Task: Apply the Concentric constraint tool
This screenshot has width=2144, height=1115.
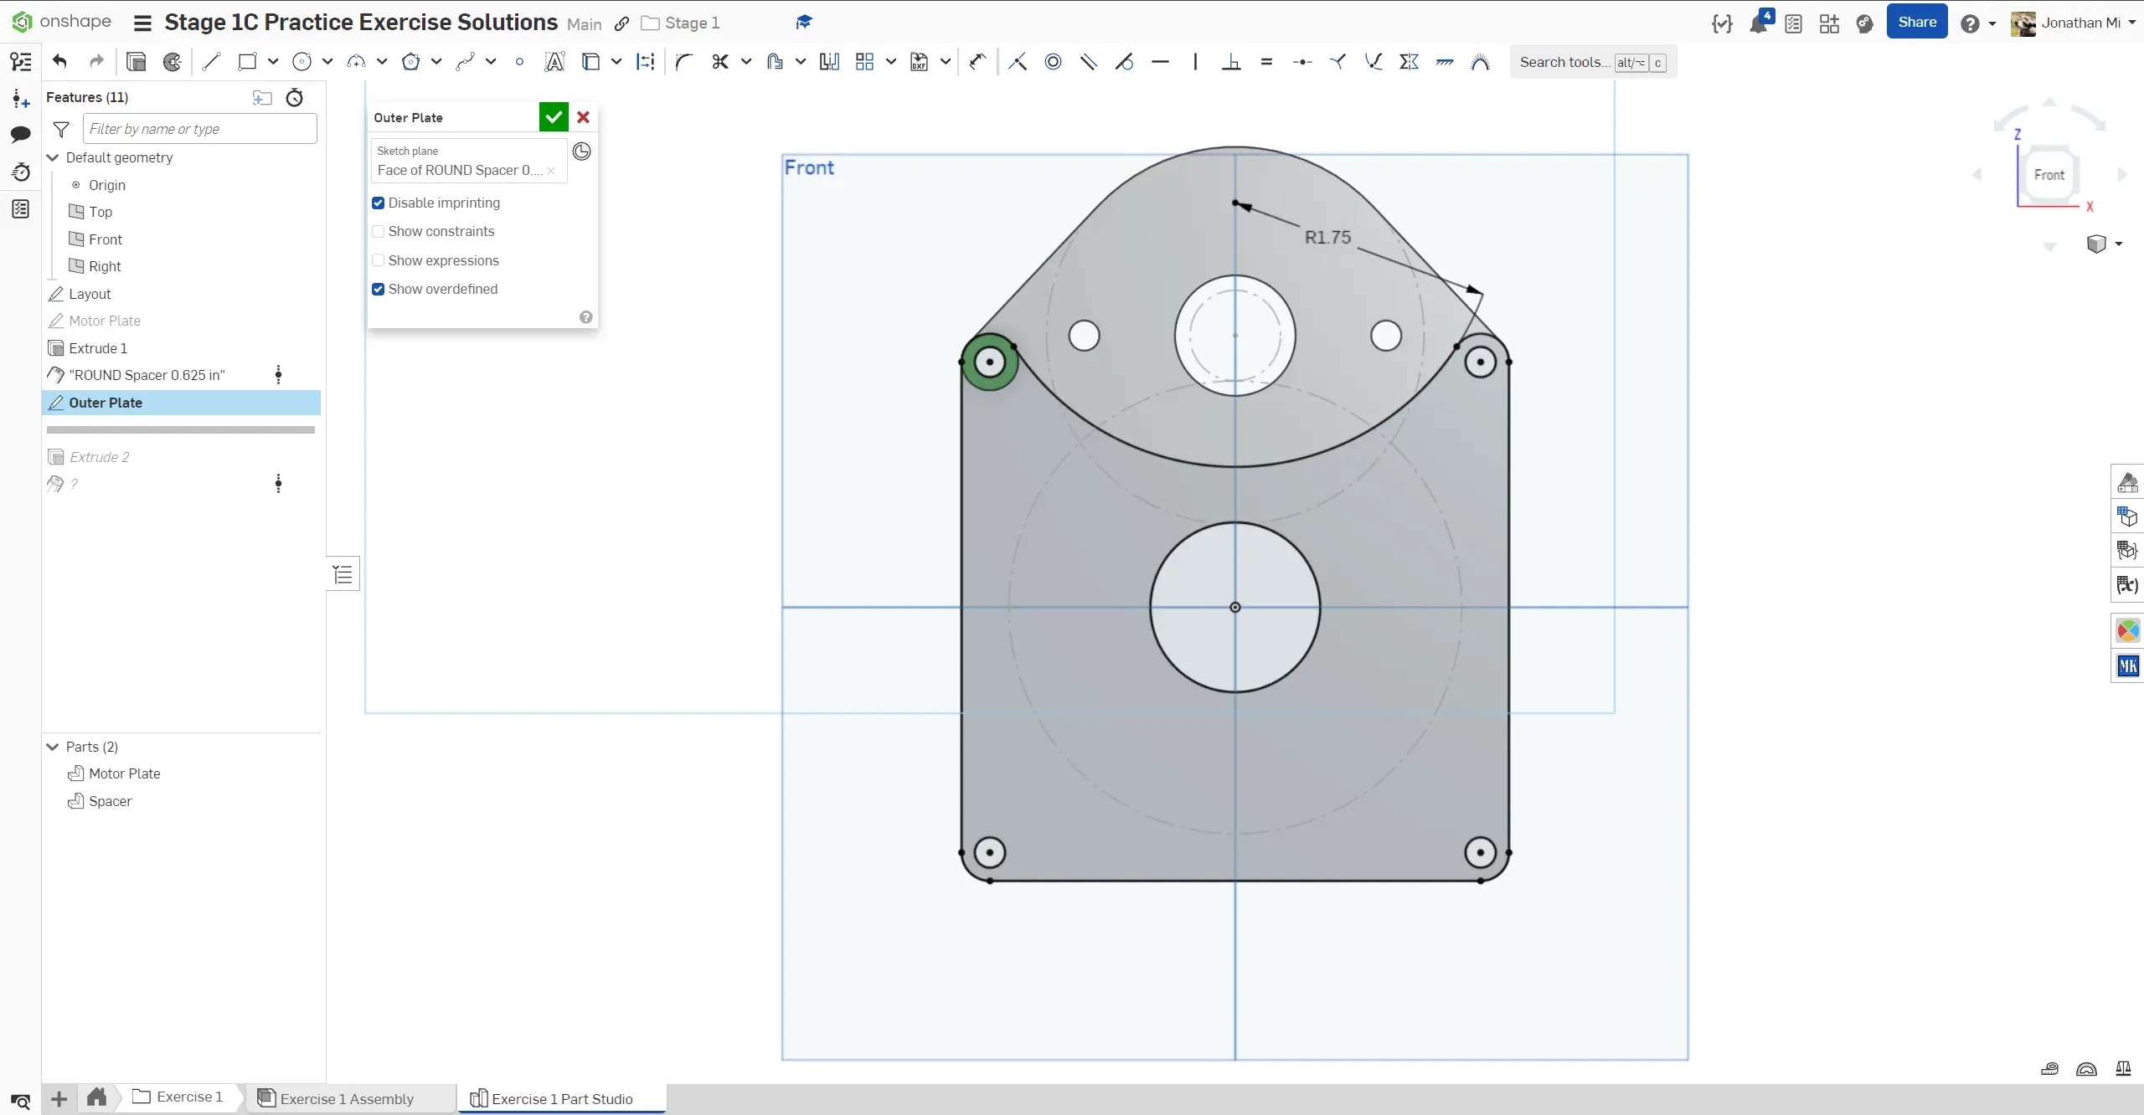Action: 1053,61
